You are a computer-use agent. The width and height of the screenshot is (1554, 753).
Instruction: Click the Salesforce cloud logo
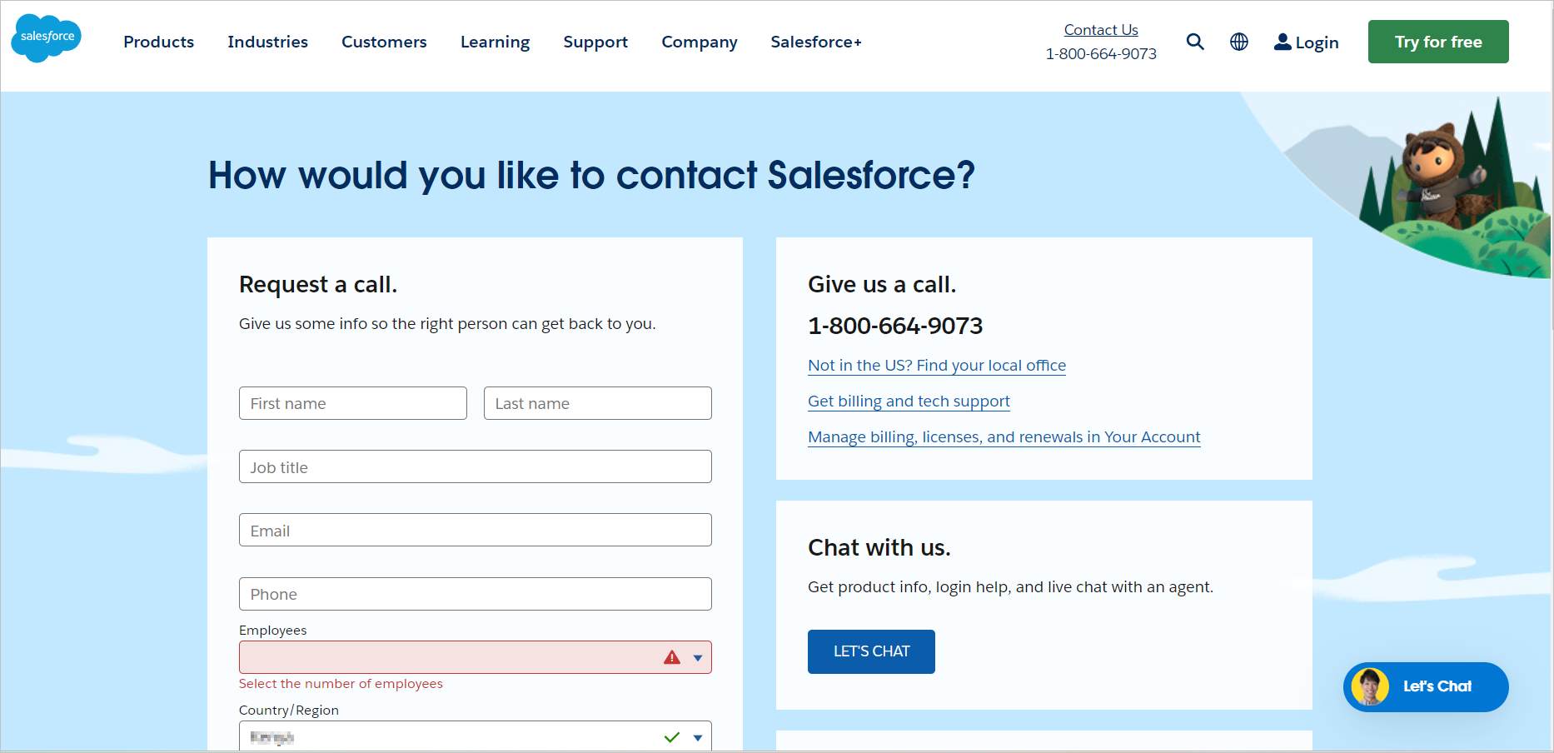(46, 38)
